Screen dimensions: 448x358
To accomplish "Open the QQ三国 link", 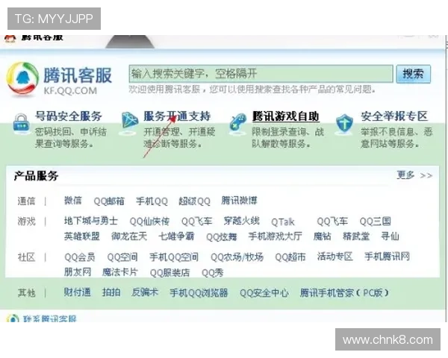I will 375,222.
